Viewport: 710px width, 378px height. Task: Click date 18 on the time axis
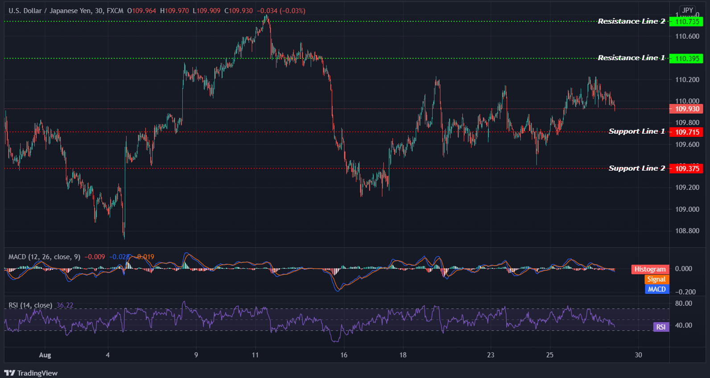[x=403, y=355]
